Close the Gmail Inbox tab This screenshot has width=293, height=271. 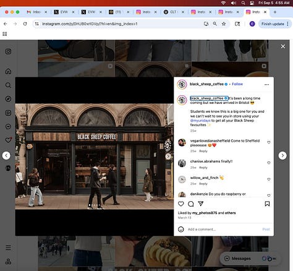[x=46, y=12]
